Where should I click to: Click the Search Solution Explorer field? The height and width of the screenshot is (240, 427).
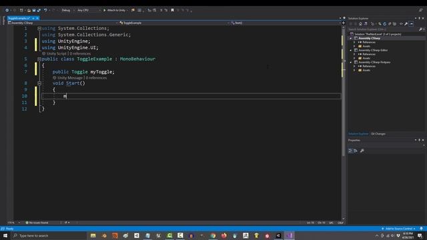coord(384,29)
